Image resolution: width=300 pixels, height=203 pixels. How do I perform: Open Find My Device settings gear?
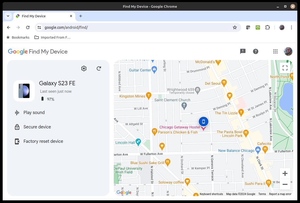pos(84,68)
